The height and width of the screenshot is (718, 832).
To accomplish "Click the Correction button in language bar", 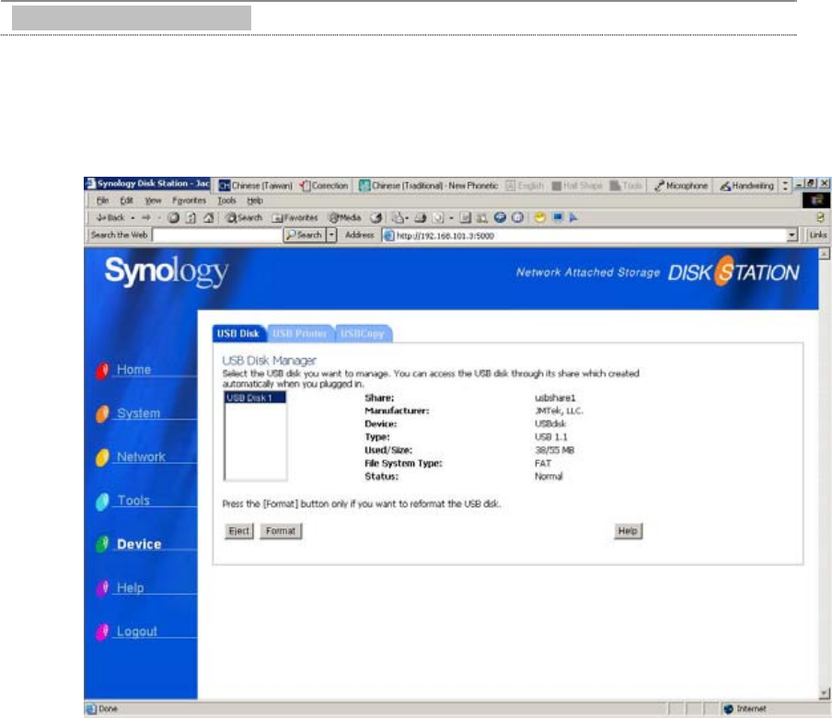I will click(324, 186).
